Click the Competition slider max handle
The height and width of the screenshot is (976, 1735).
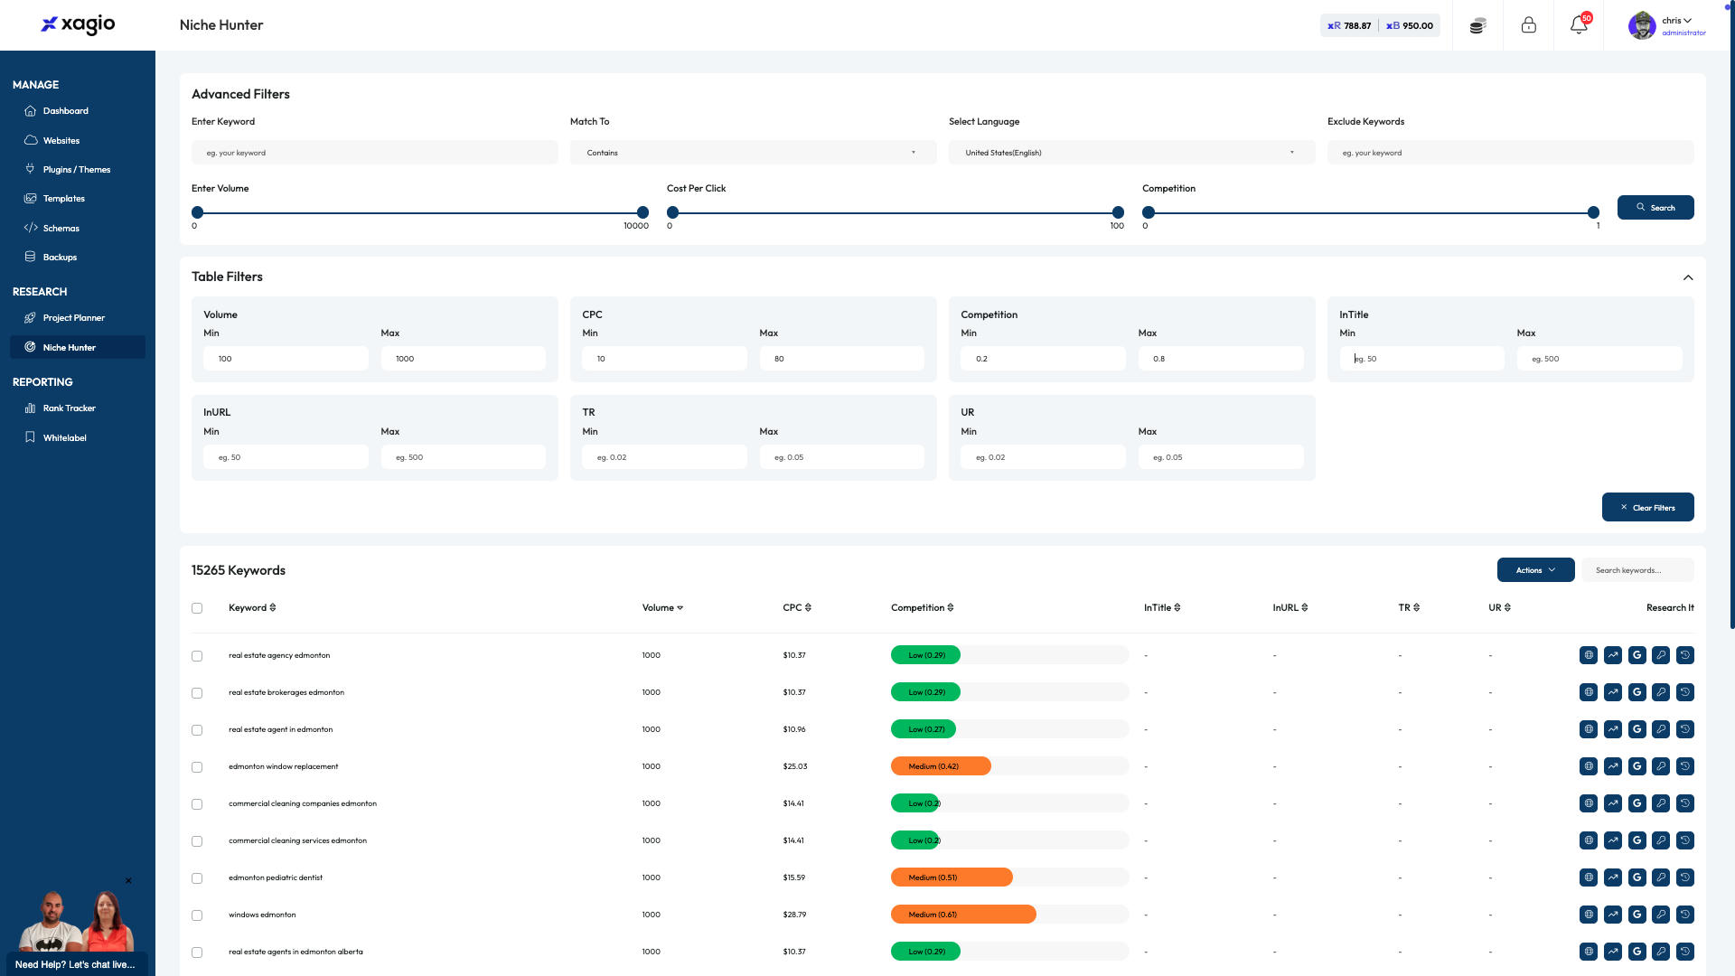pos(1593,212)
